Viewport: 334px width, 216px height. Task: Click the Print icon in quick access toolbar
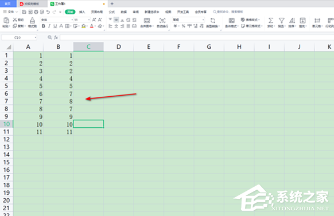click(x=36, y=12)
